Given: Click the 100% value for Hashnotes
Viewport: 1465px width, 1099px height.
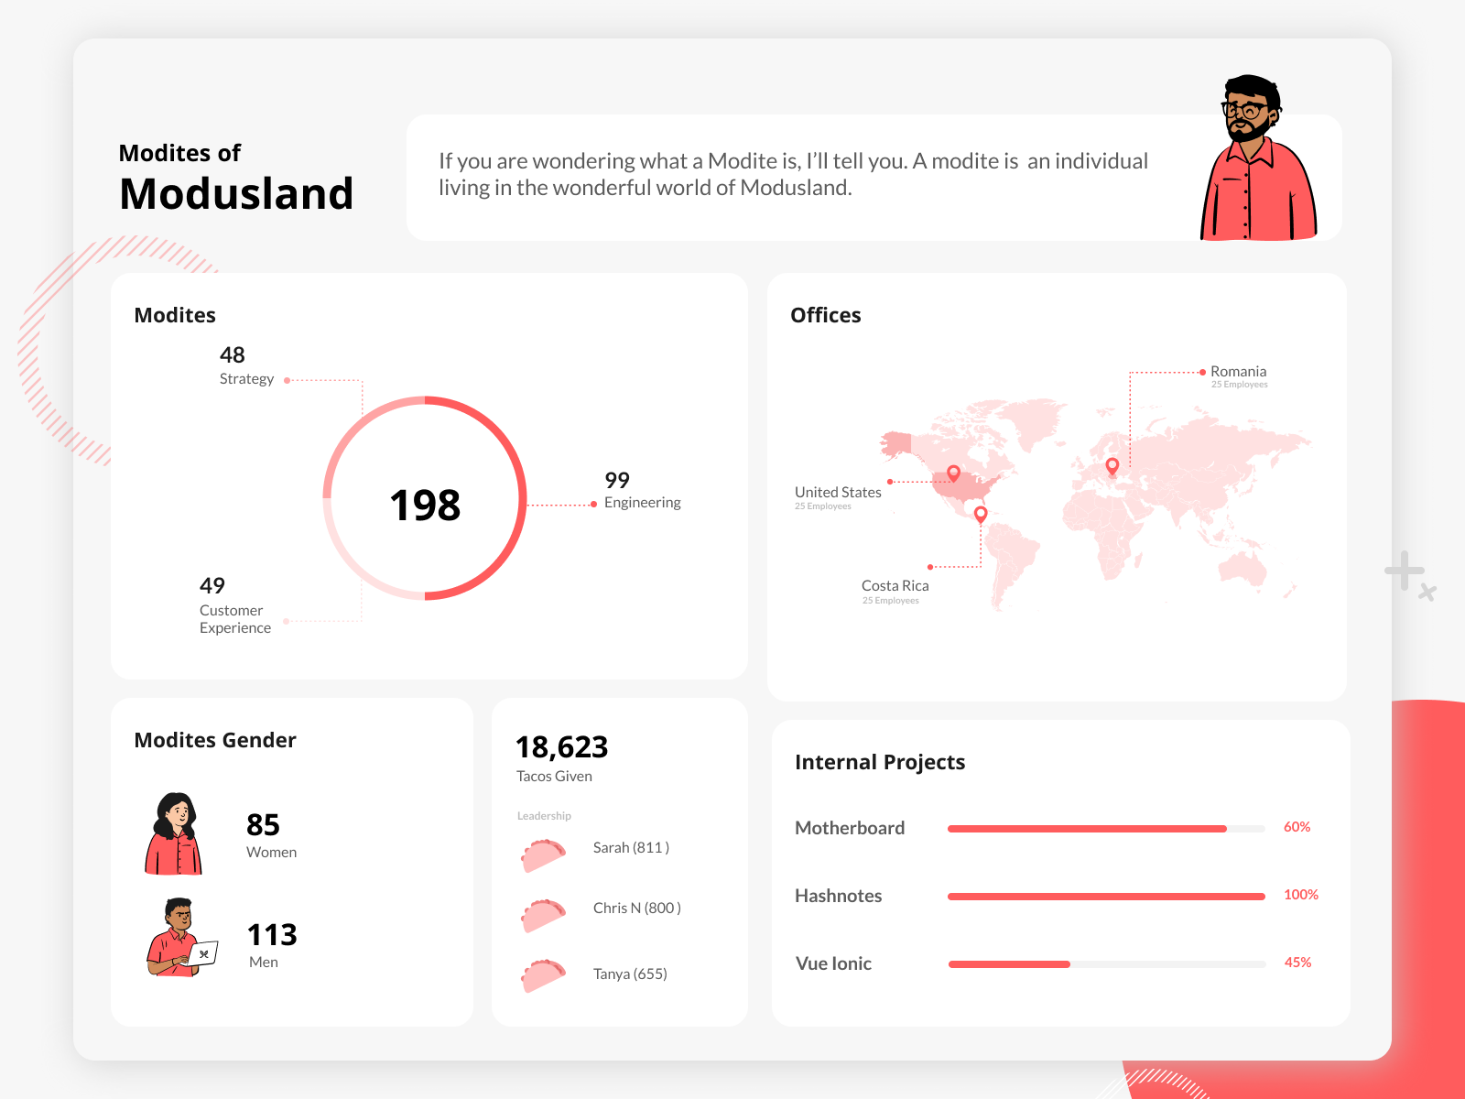Looking at the screenshot, I should click(x=1300, y=895).
